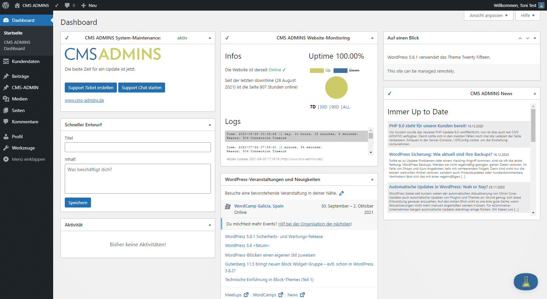Image resolution: width=547 pixels, height=299 pixels.
Task: Move Auf einen Blick widget down
Action: (x=527, y=38)
